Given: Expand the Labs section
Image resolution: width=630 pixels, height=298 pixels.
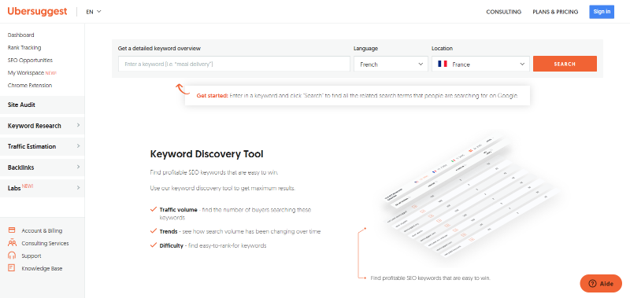Looking at the screenshot, I should pyautogui.click(x=43, y=188).
